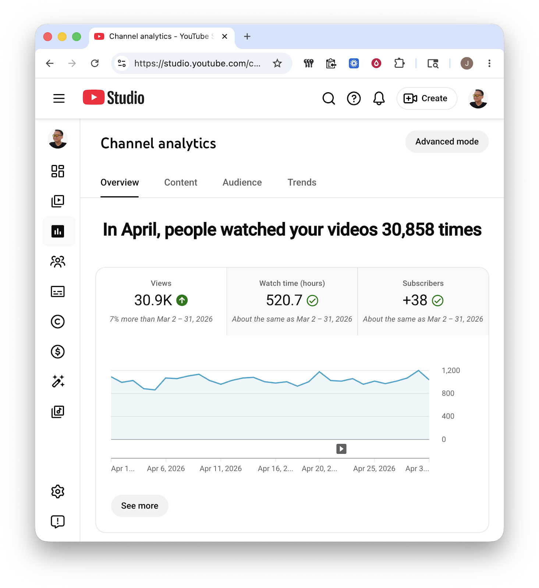Click the 'Channel analytics' heading
This screenshot has width=539, height=588.
click(158, 144)
